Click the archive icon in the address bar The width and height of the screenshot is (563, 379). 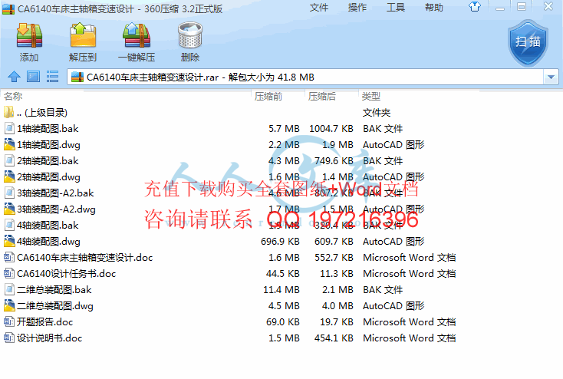[77, 77]
